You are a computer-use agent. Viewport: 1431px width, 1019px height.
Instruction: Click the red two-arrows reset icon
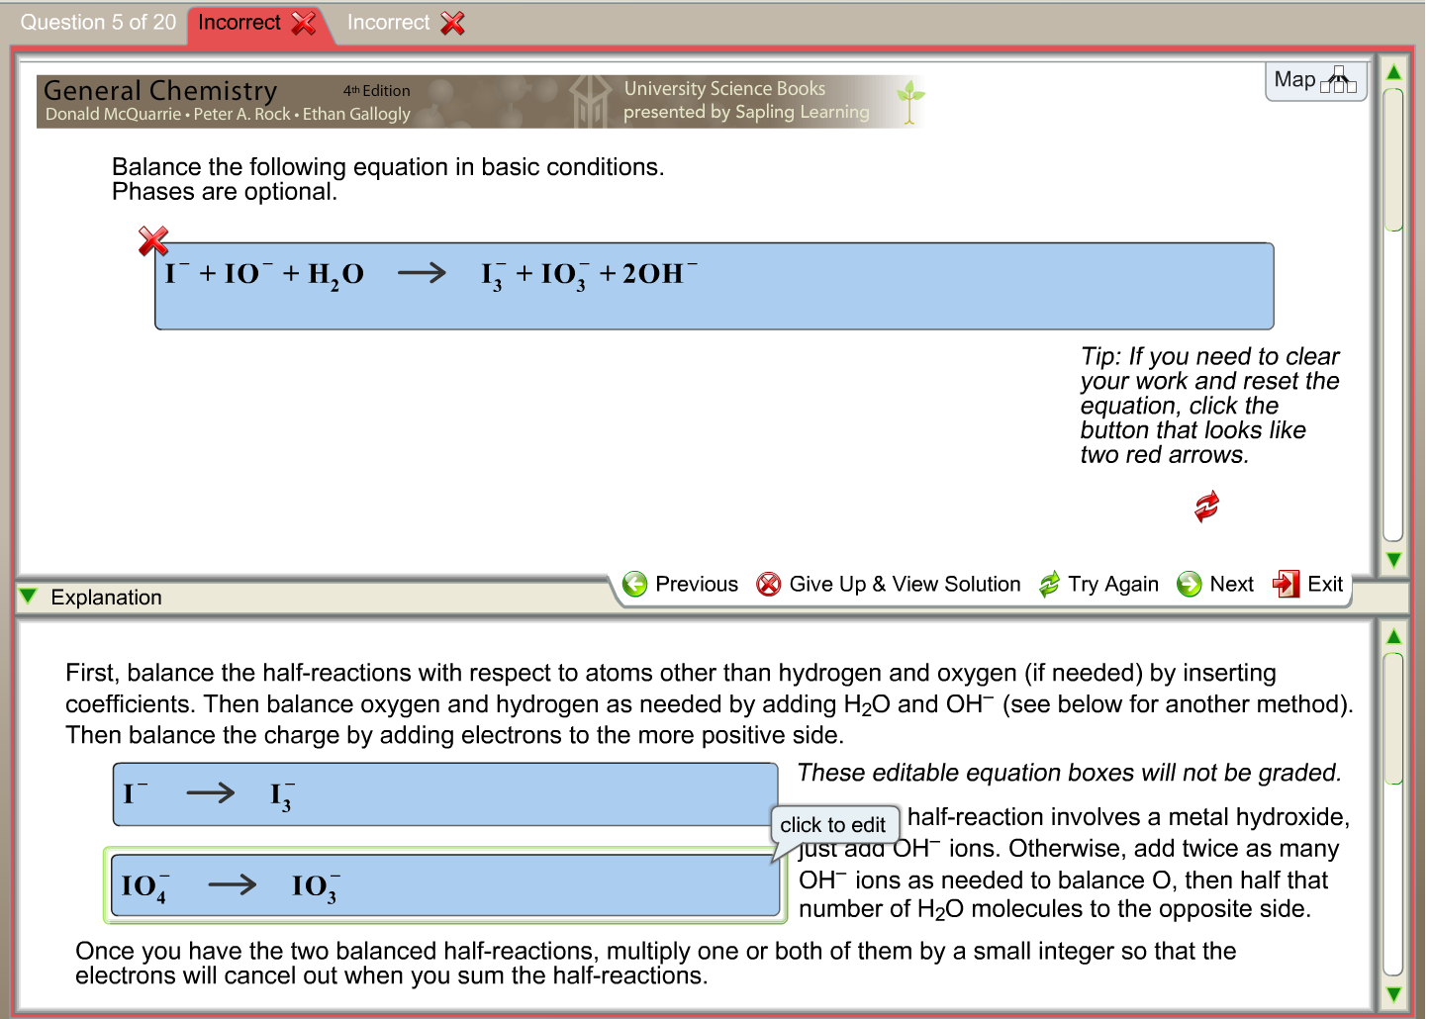[1205, 507]
